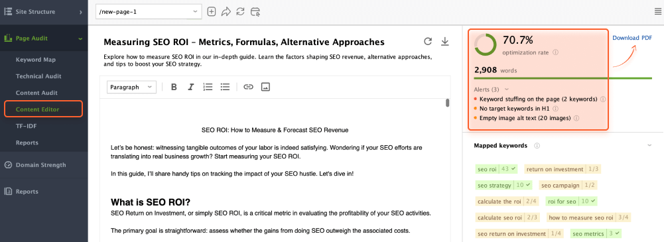664x242 pixels.
Task: Click the Domain Strength sidebar label
Action: (40, 165)
